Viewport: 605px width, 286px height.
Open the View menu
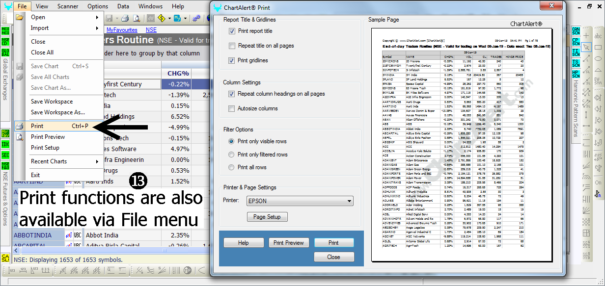pyautogui.click(x=42, y=6)
